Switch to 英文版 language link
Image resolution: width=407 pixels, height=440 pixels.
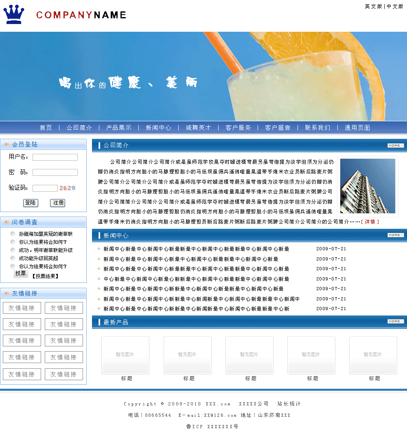[x=373, y=7]
